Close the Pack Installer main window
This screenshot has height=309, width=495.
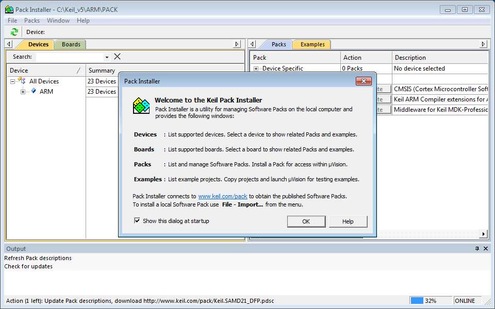pos(482,10)
